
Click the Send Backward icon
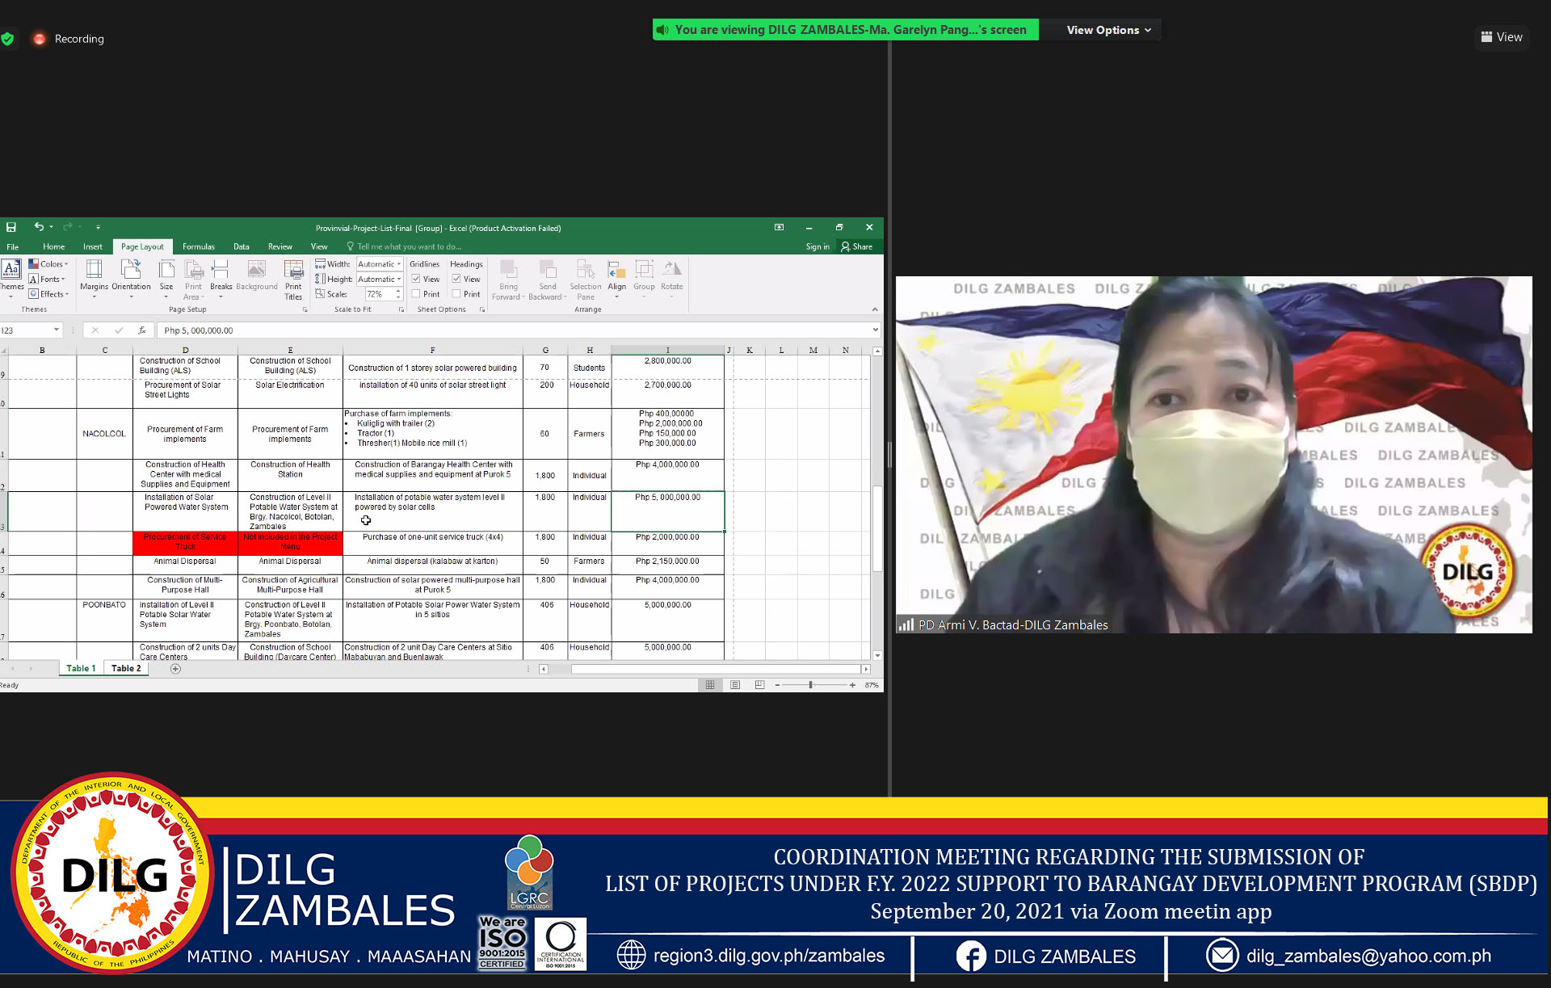[548, 269]
